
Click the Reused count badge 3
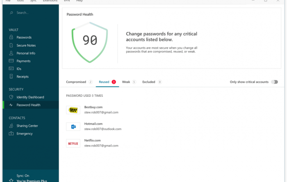114,82
